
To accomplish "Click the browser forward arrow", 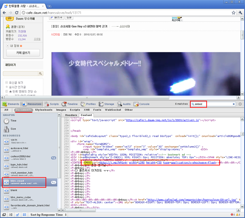I will [11, 13].
